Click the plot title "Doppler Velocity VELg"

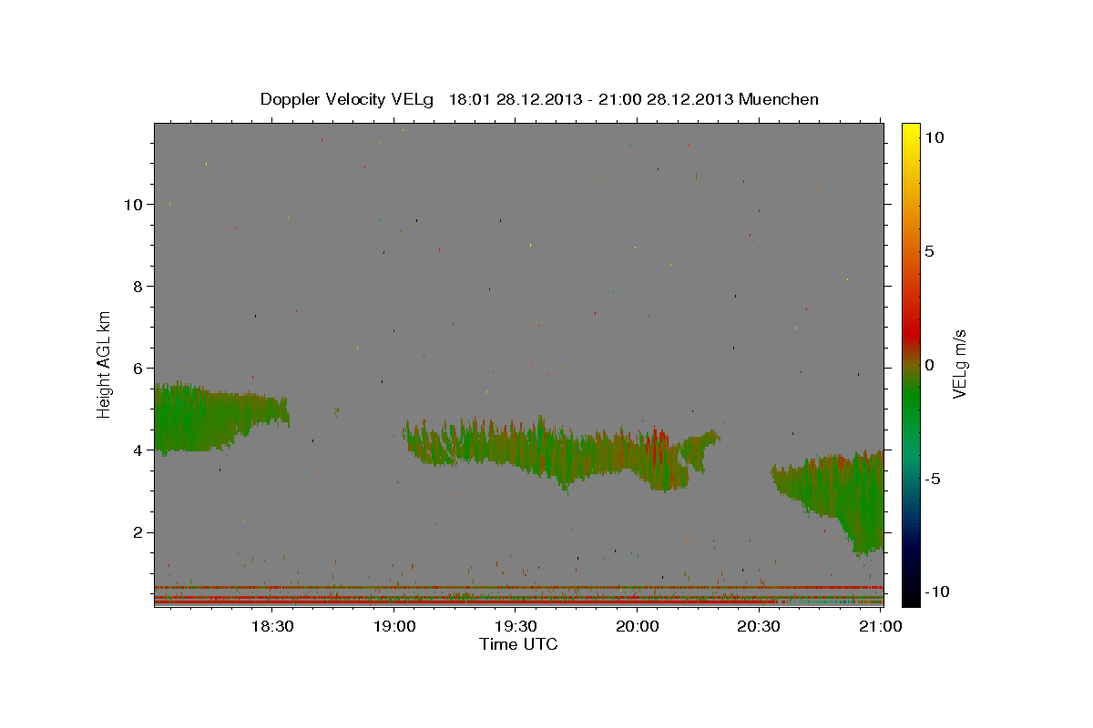click(x=348, y=99)
